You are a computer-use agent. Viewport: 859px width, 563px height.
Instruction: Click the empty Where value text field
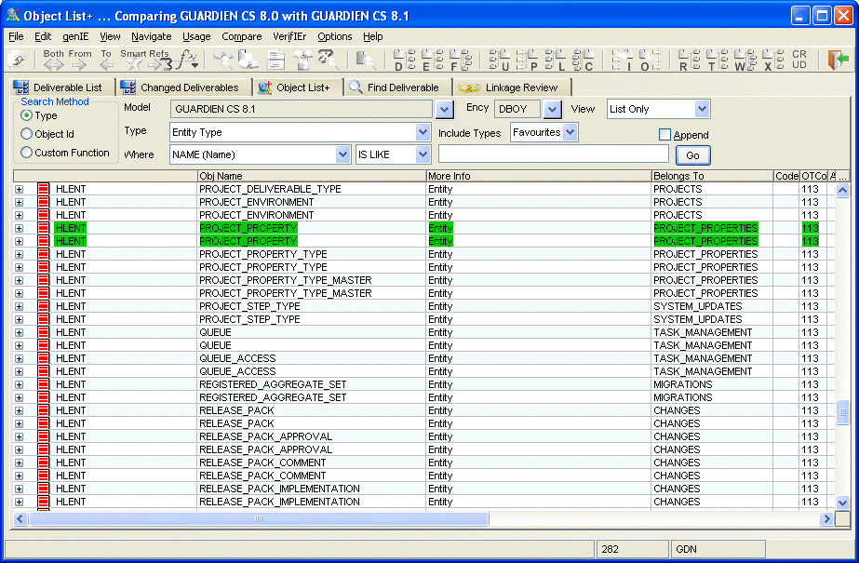(553, 154)
